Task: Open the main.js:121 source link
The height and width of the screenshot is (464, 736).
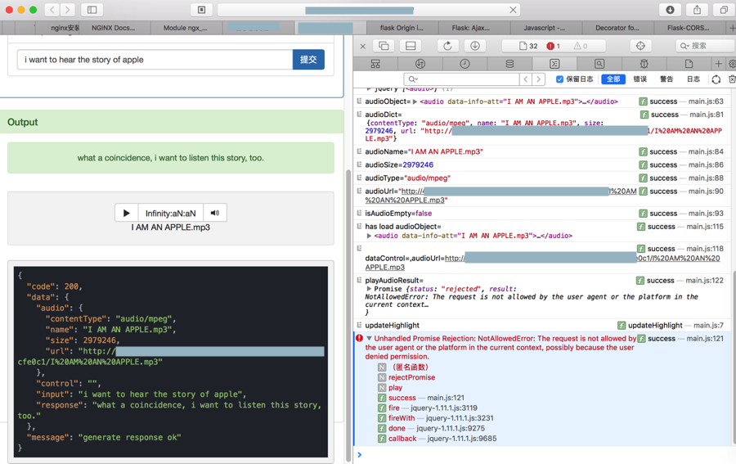Action: click(x=707, y=338)
